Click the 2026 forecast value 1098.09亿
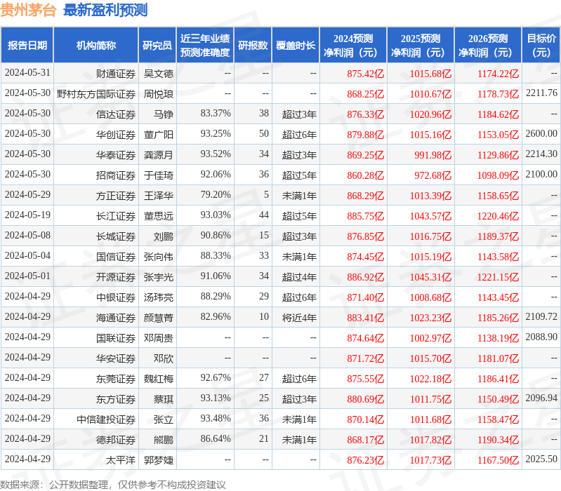 (x=498, y=175)
